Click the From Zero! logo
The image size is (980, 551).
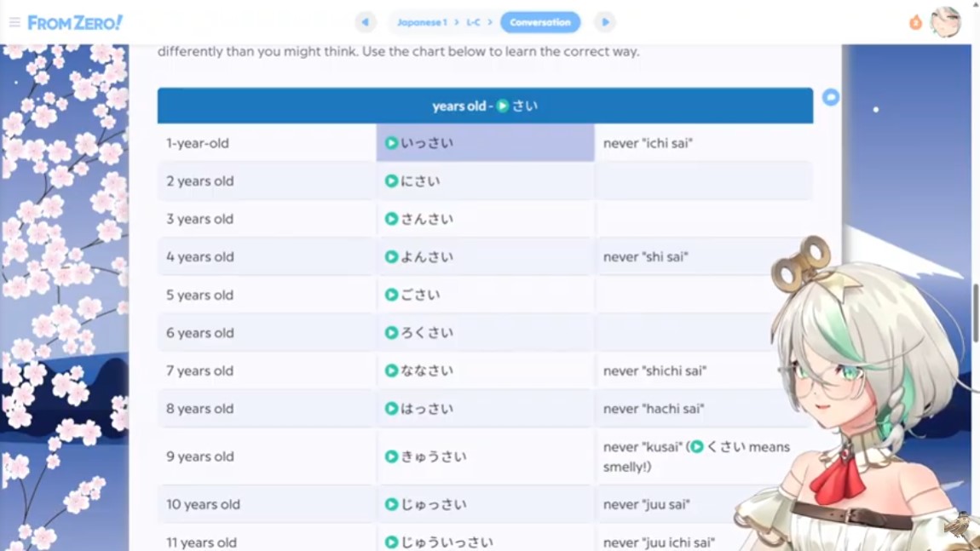(75, 22)
